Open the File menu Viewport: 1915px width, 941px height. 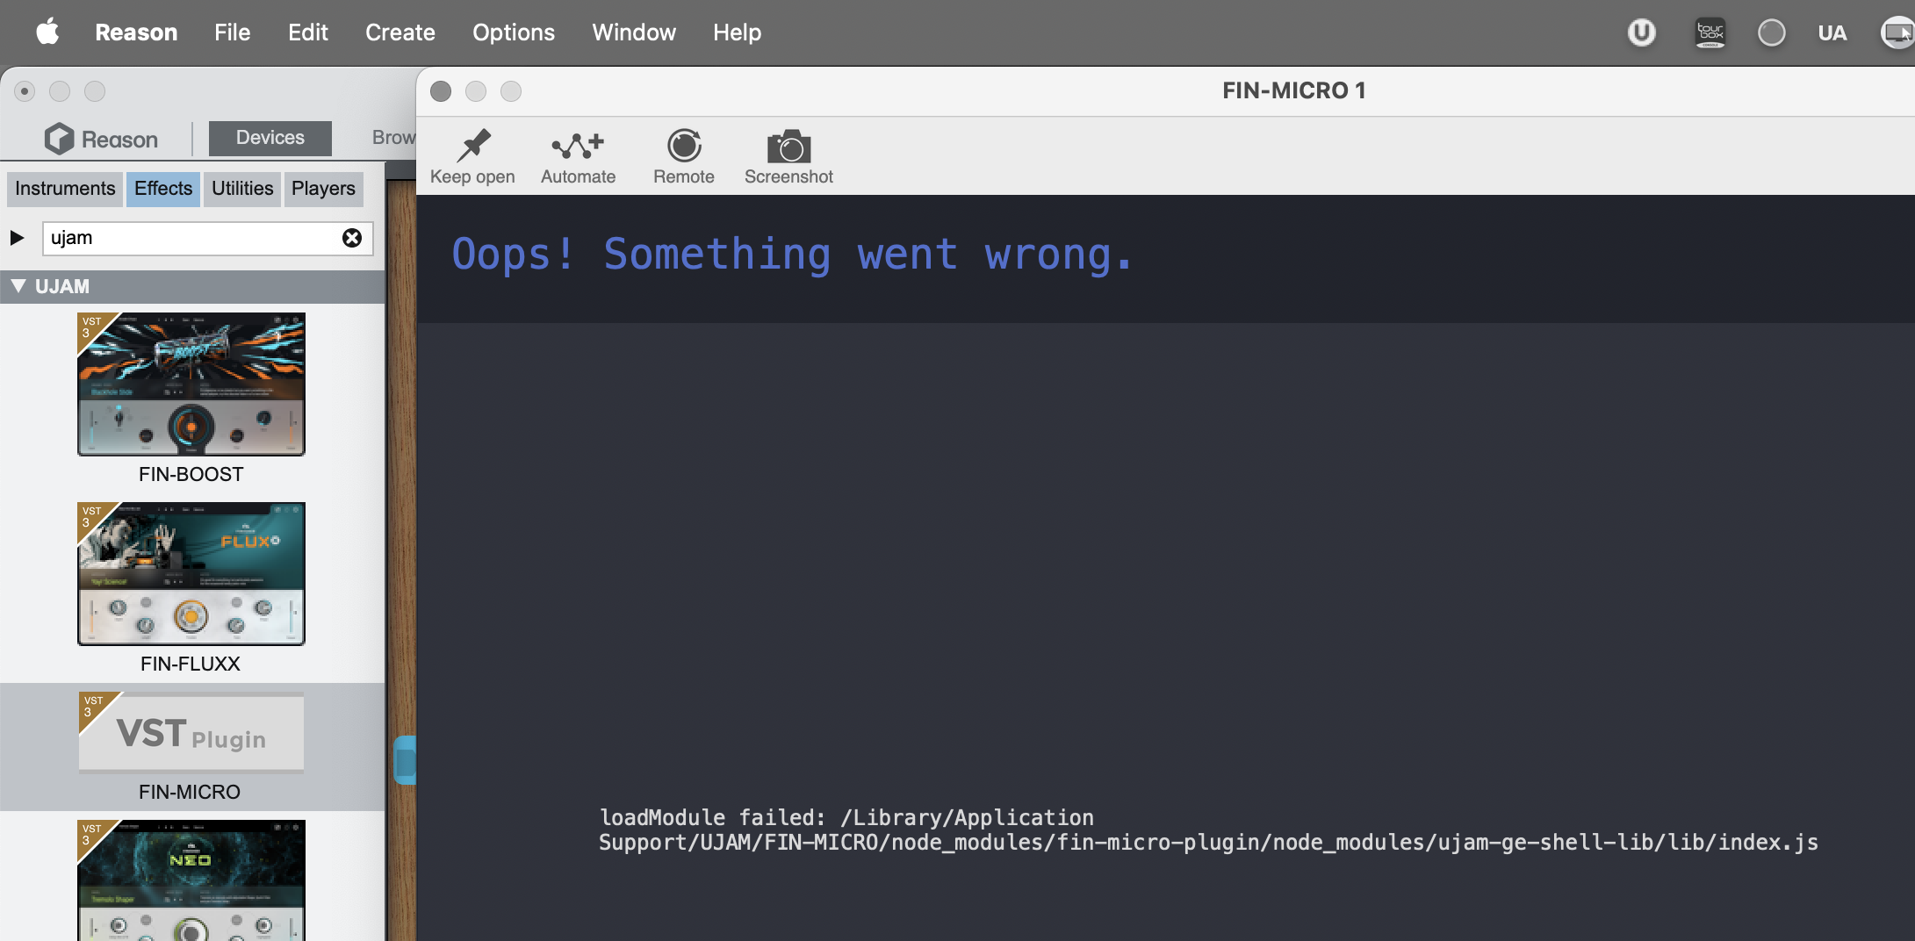[232, 32]
